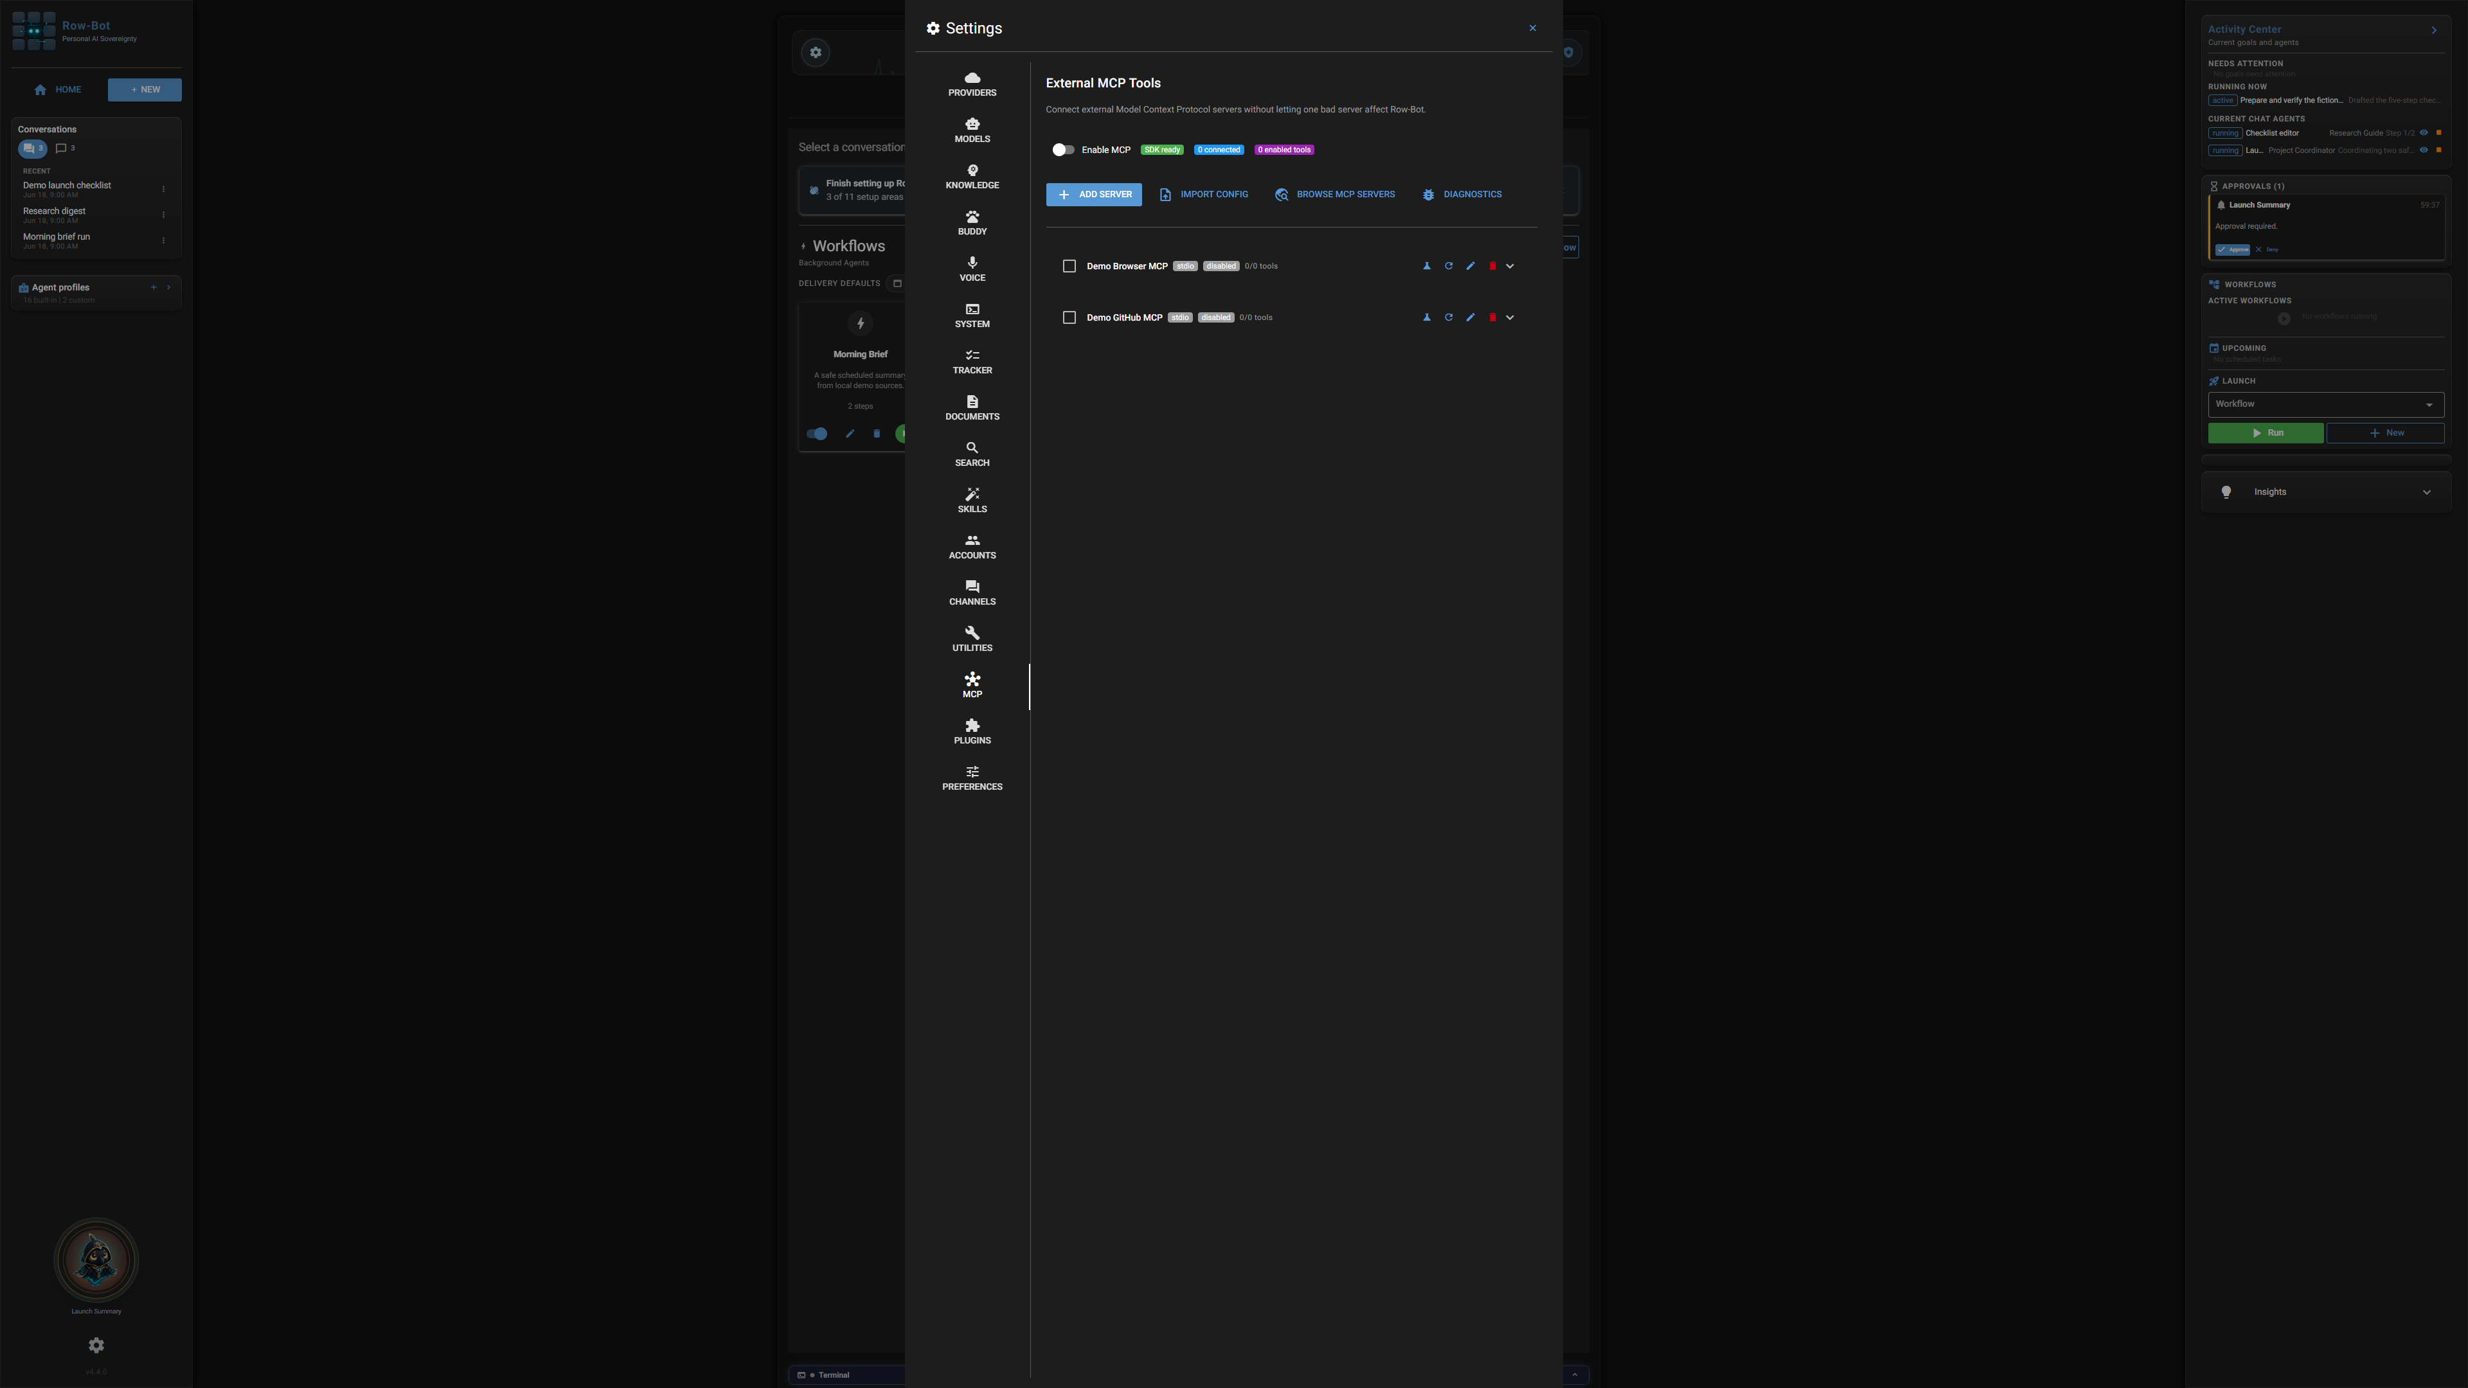This screenshot has width=2468, height=1388.
Task: Open the Providers settings section
Action: tap(972, 85)
